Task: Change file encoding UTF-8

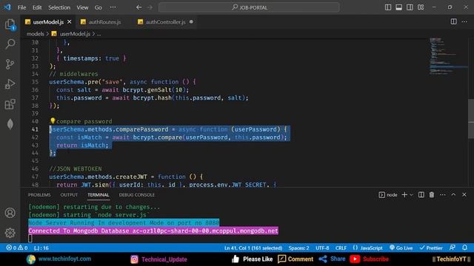Action: pyautogui.click(x=322, y=248)
